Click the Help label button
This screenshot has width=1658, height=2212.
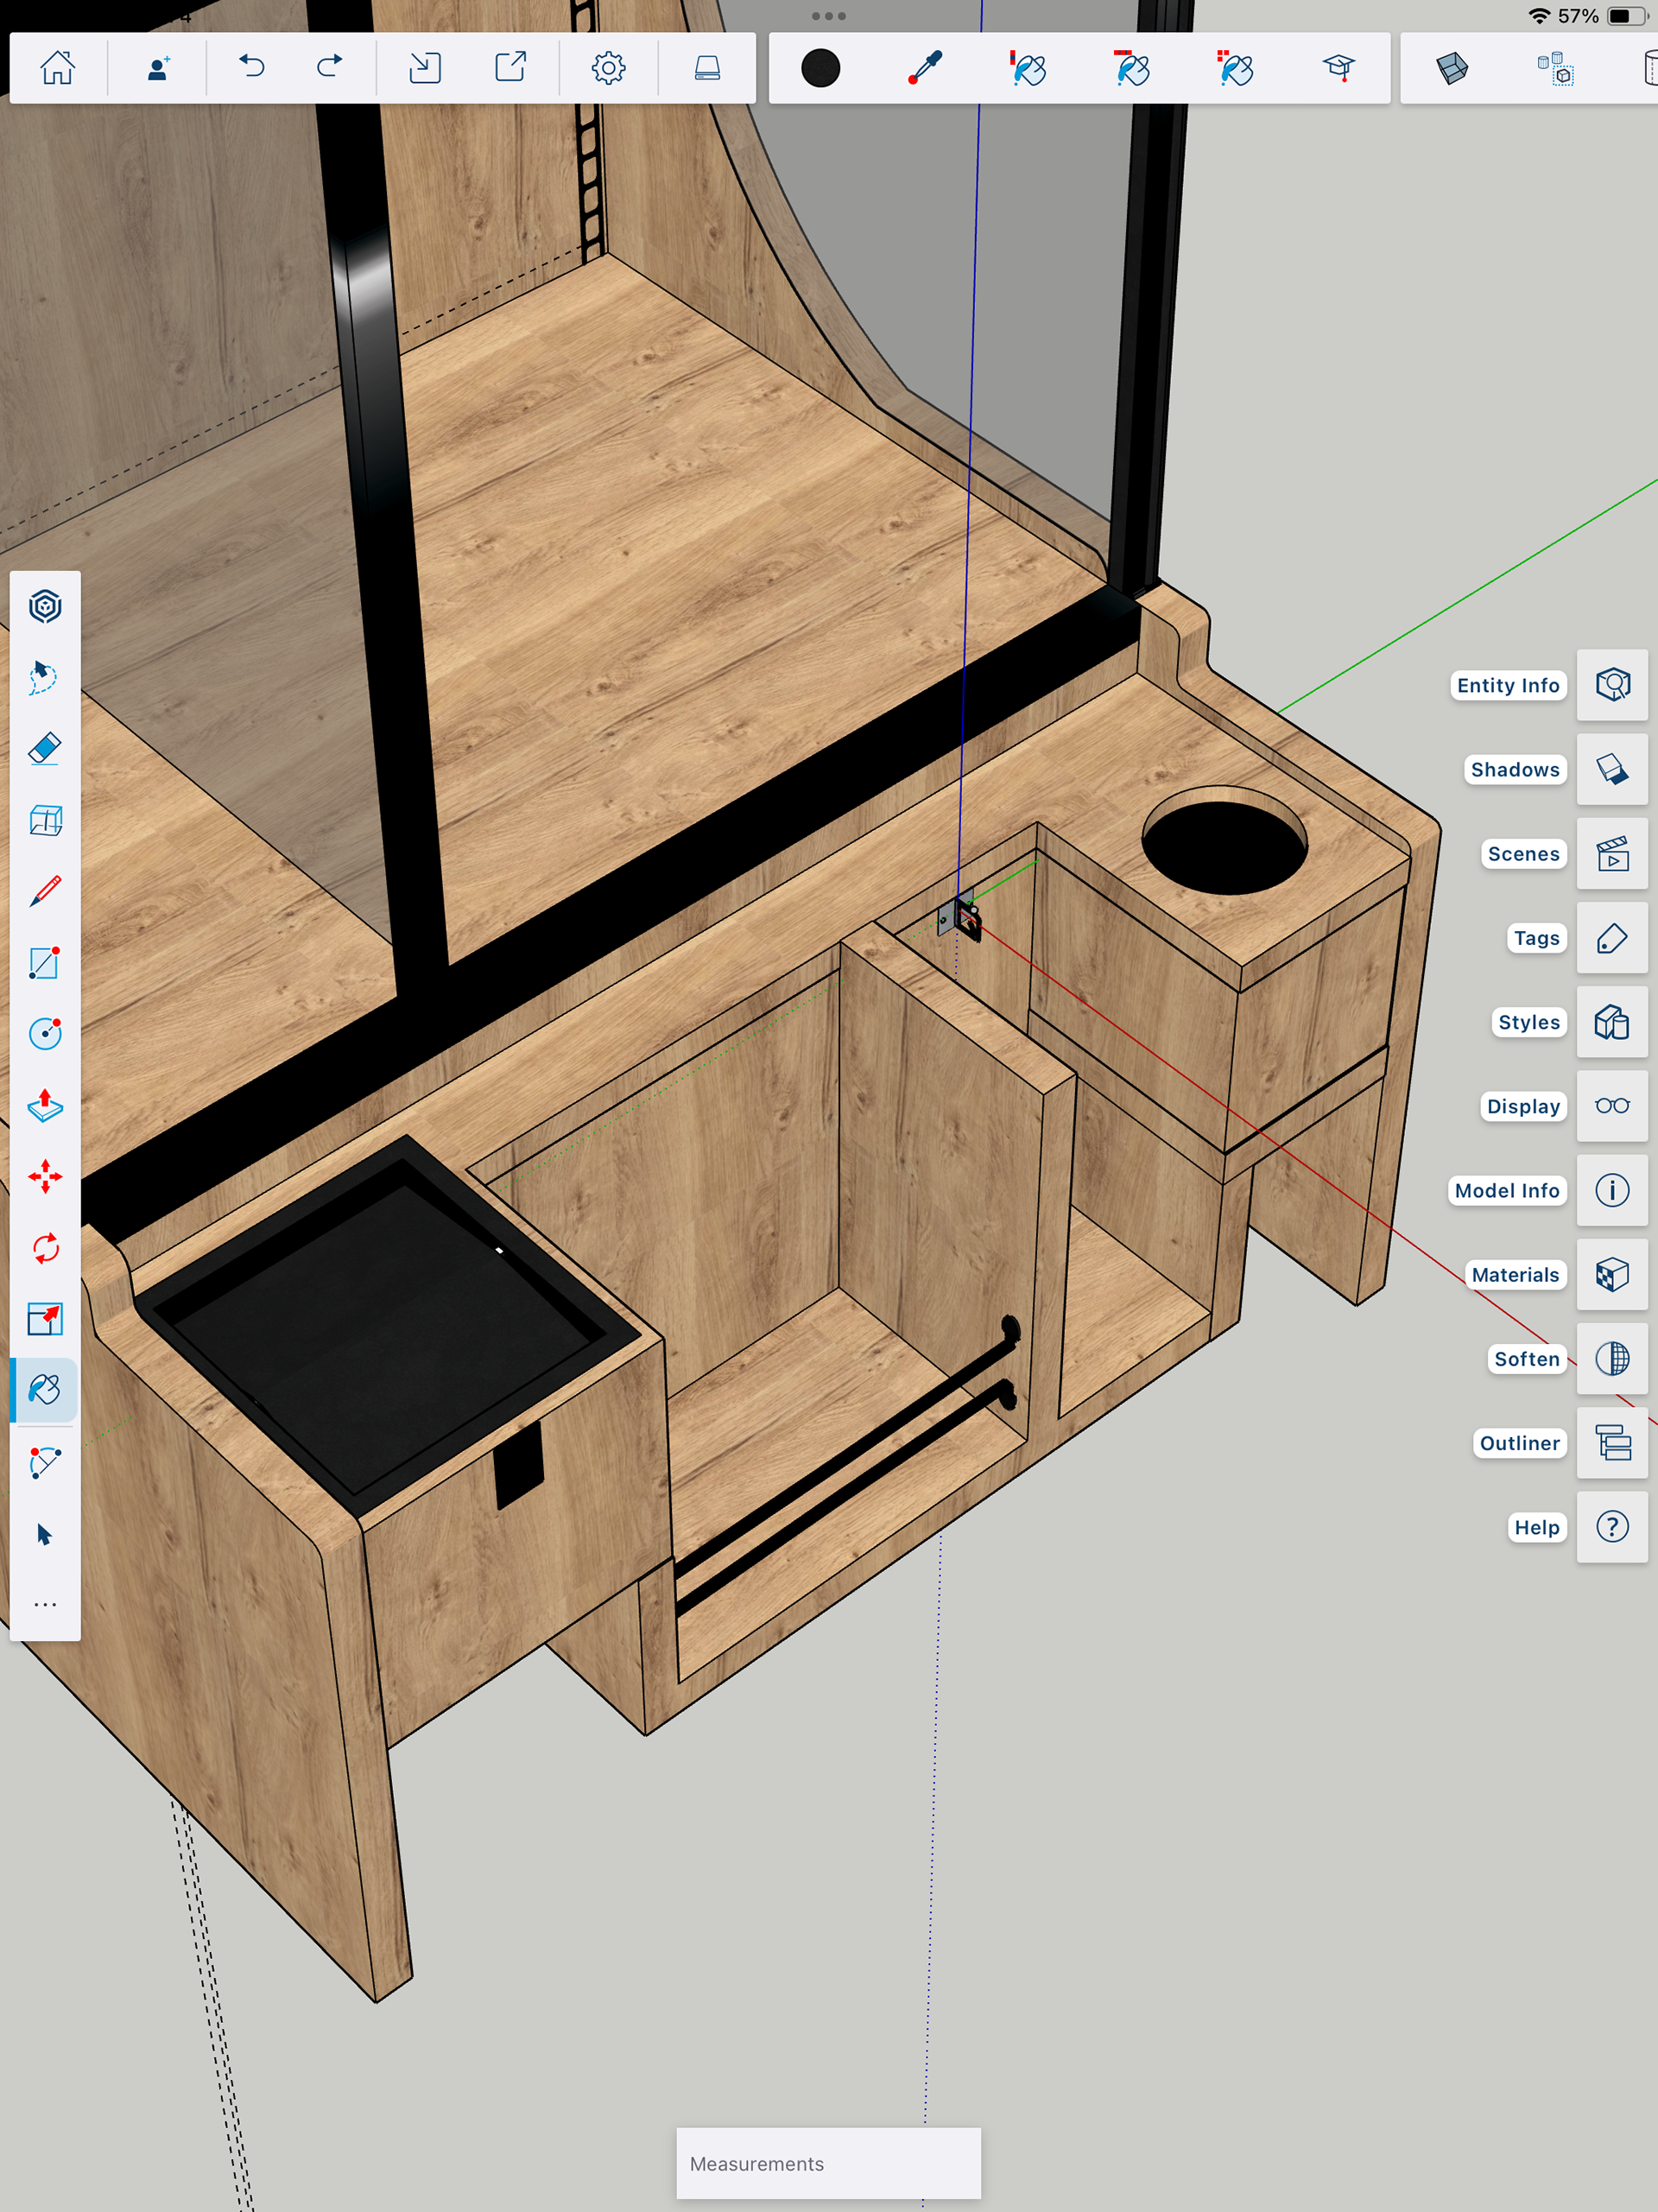[1536, 1527]
